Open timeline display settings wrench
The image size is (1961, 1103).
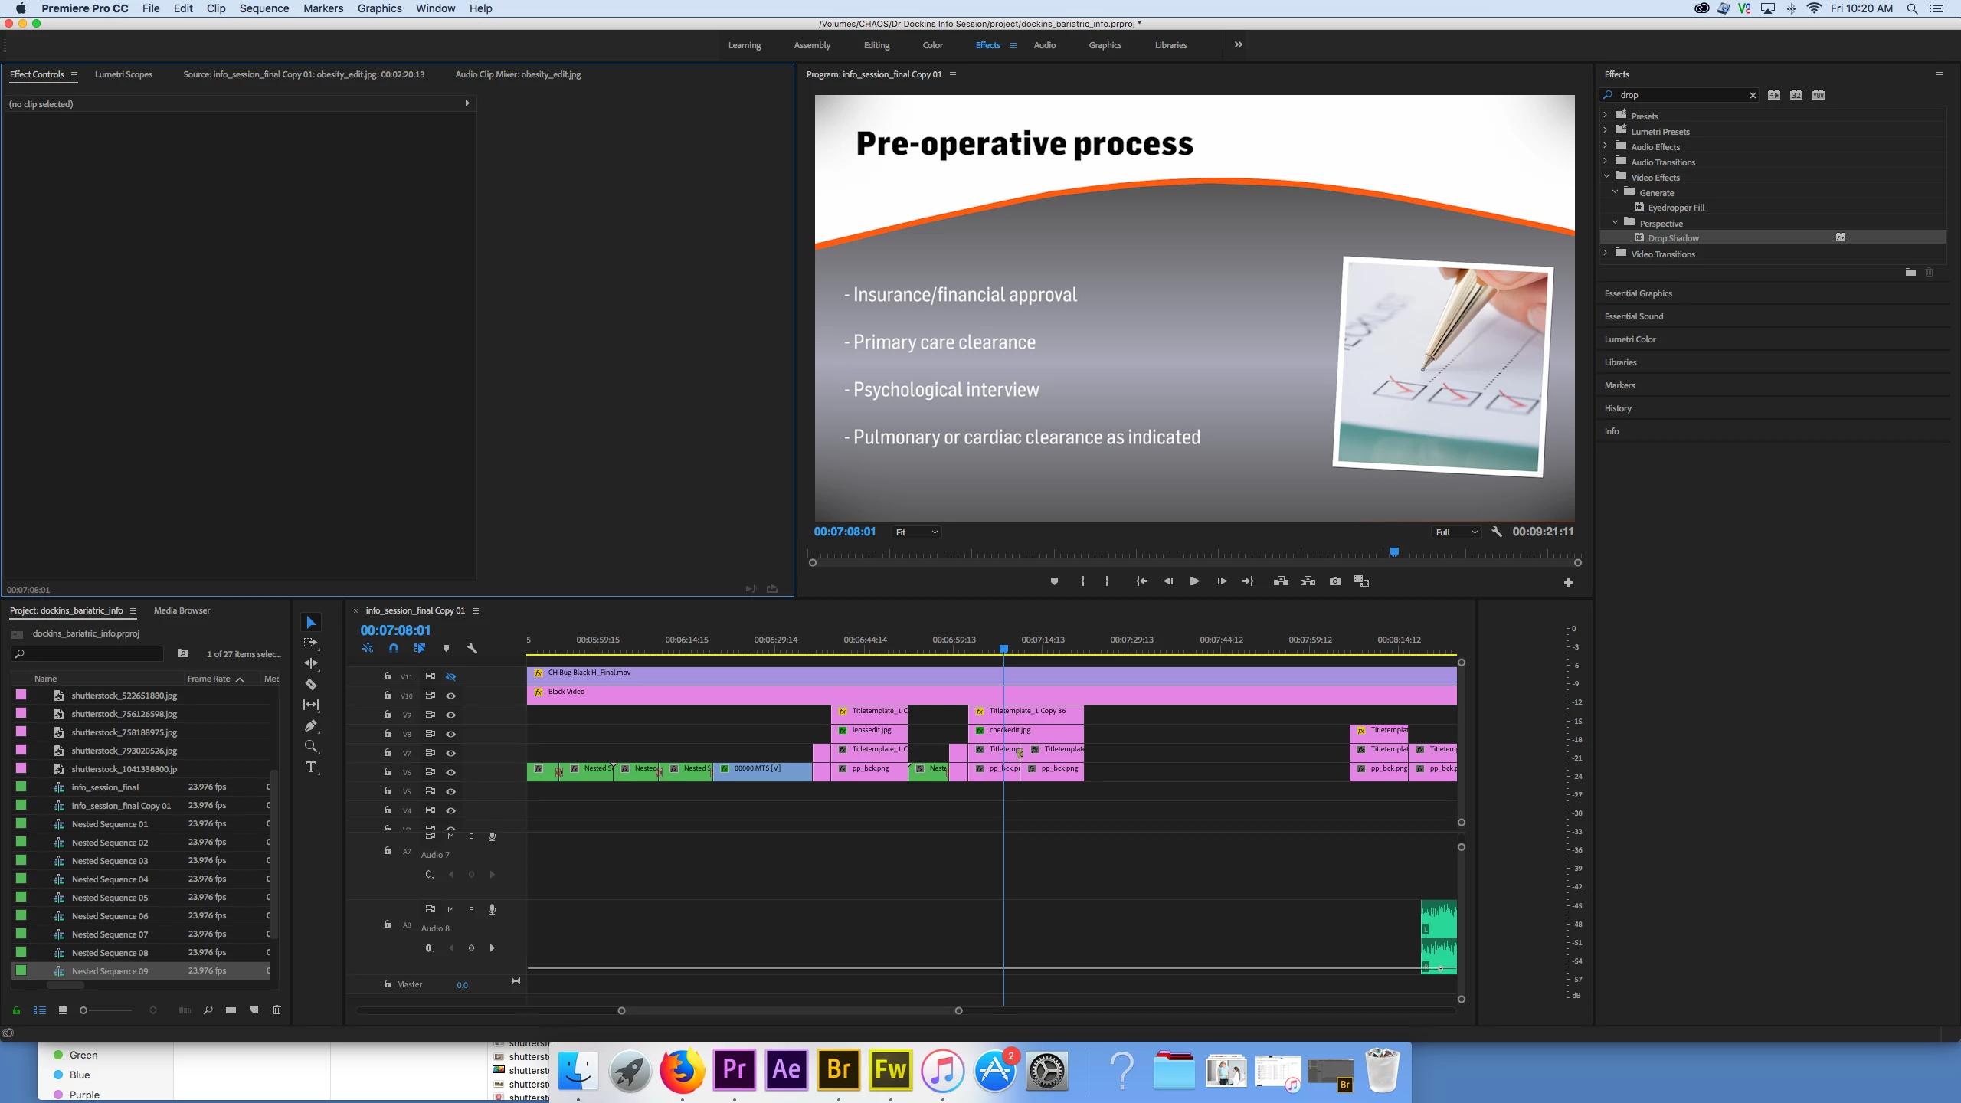coord(472,648)
